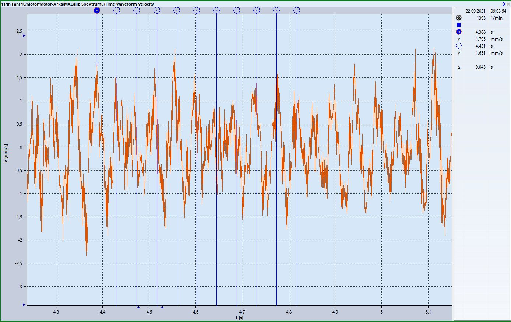The width and height of the screenshot is (511, 322).
Task: Select harmonic cursor marker 9
Action: coord(276,10)
